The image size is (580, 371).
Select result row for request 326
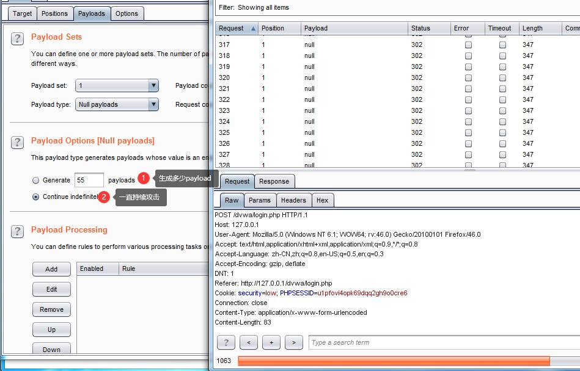pos(398,143)
